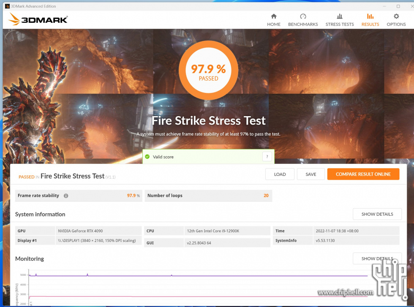Click the Home house icon

coord(274,16)
